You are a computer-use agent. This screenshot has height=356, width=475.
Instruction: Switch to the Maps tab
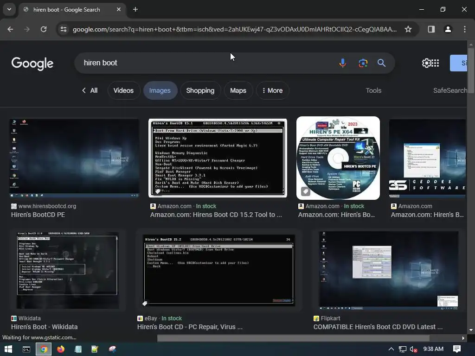[238, 90]
